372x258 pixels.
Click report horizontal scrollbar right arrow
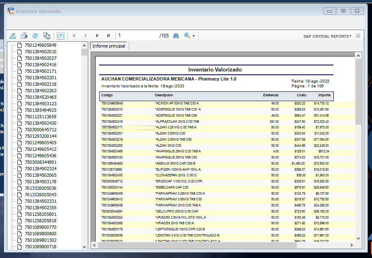[x=352, y=245]
